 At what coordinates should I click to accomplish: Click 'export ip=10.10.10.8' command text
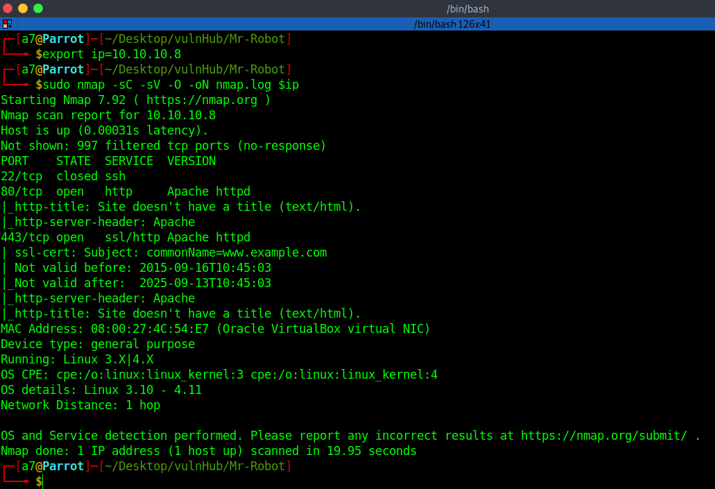[x=112, y=54]
